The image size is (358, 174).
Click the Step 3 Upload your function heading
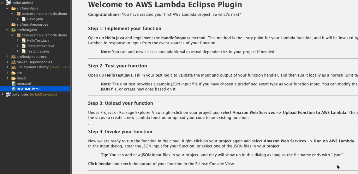click(x=121, y=103)
